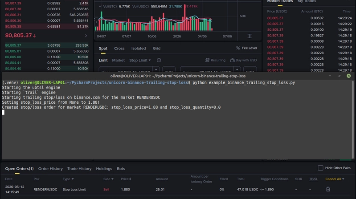The height and width of the screenshot is (199, 356).
Task: Switch to the Isolated margin tab
Action: (x=139, y=49)
